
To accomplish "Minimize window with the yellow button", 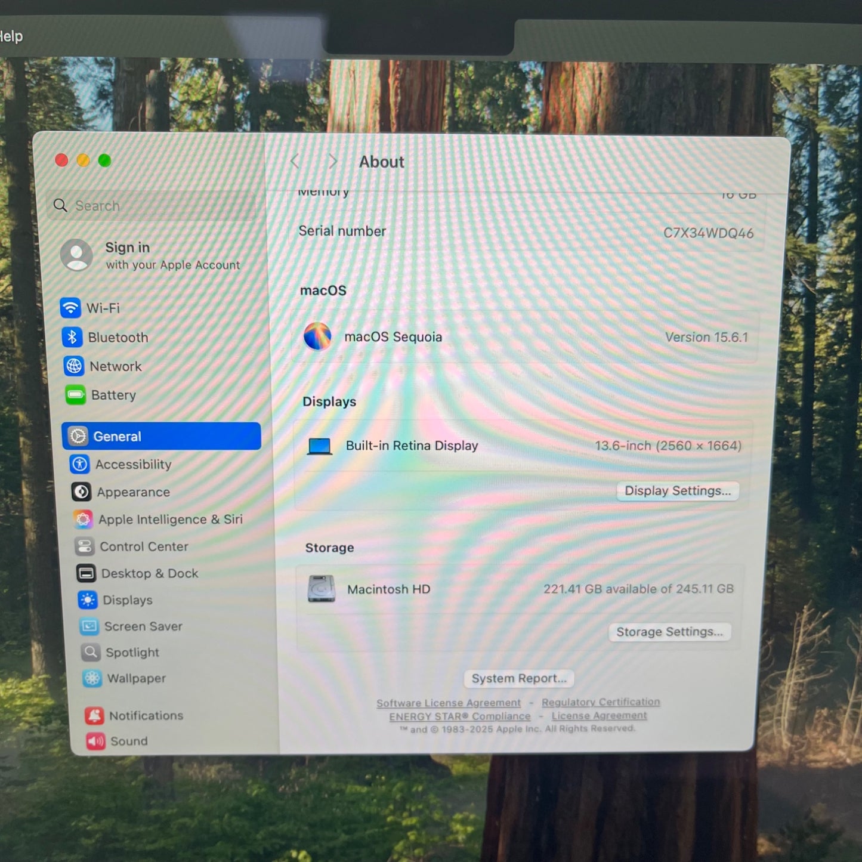I will 83,160.
